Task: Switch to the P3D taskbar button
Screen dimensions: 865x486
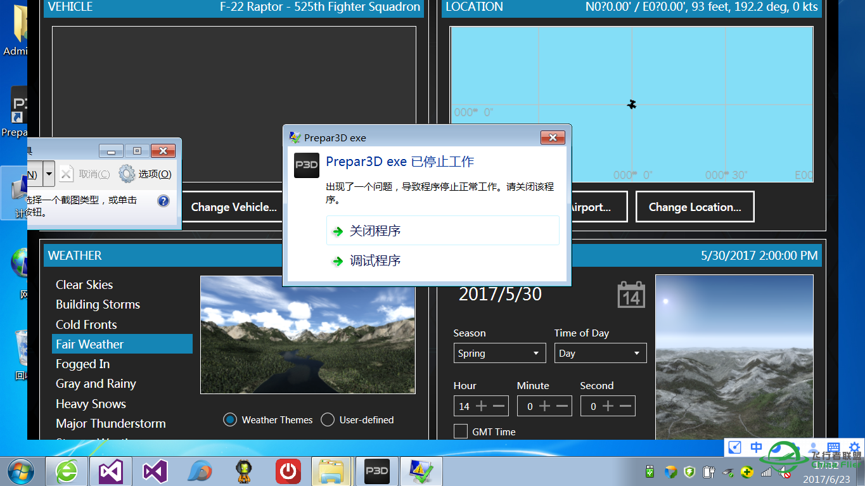Action: 377,471
